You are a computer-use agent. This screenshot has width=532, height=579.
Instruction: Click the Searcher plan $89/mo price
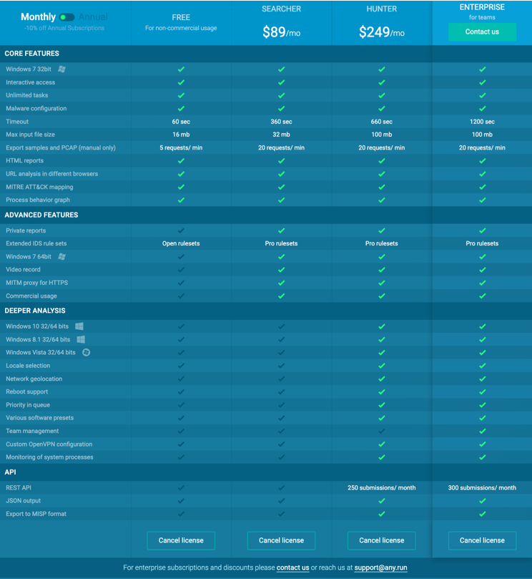click(x=281, y=32)
